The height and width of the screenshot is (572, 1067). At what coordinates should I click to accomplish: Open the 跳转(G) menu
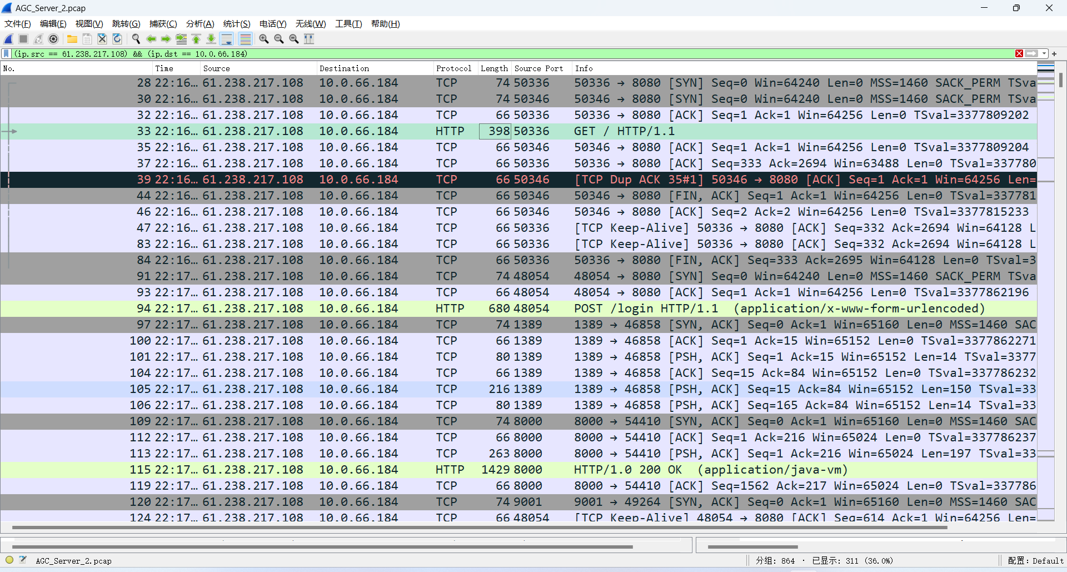(126, 24)
